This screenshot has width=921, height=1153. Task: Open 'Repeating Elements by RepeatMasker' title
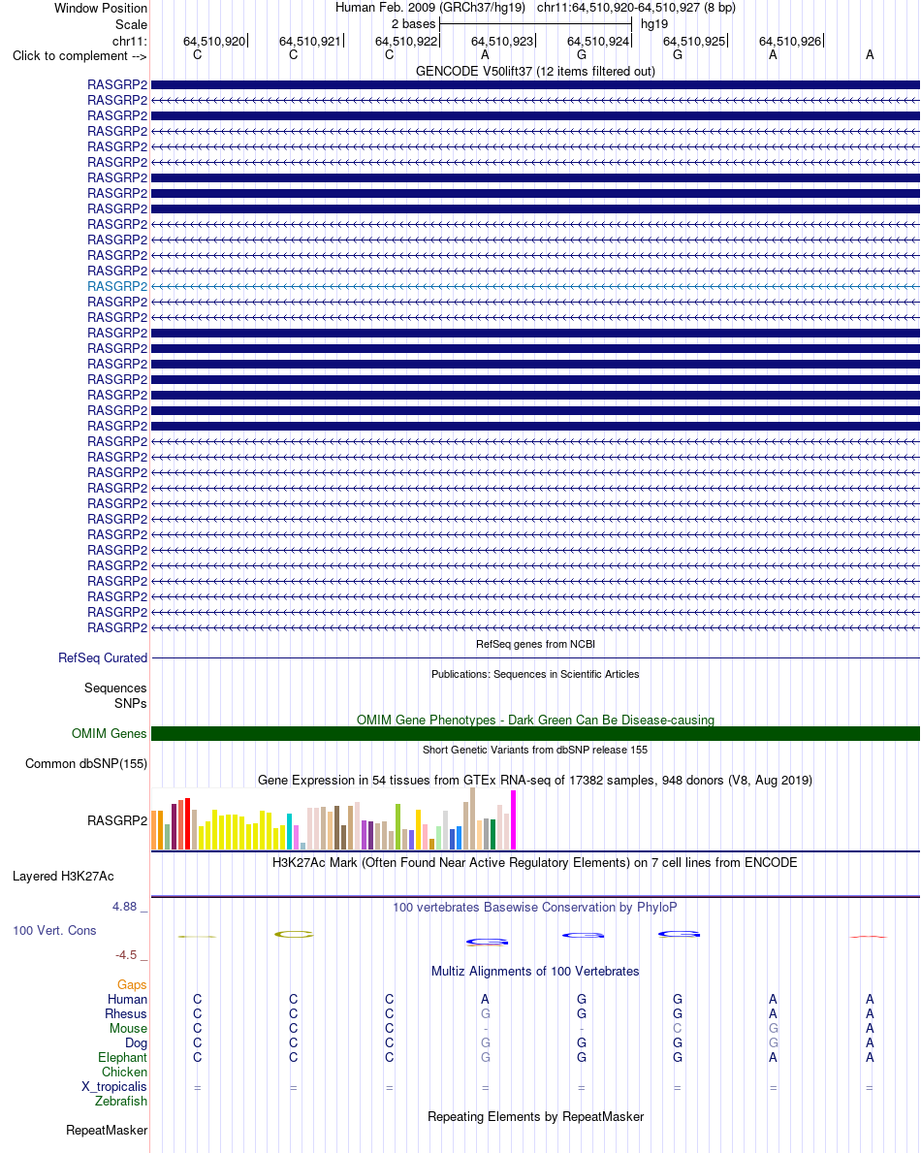[x=535, y=1117]
